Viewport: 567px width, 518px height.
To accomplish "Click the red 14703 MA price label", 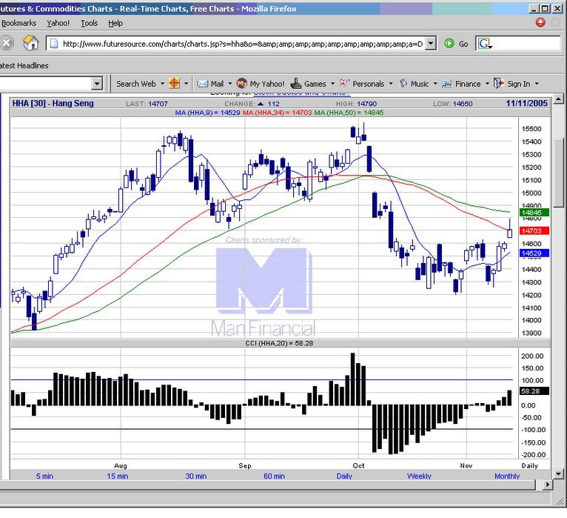I will pyautogui.click(x=534, y=230).
